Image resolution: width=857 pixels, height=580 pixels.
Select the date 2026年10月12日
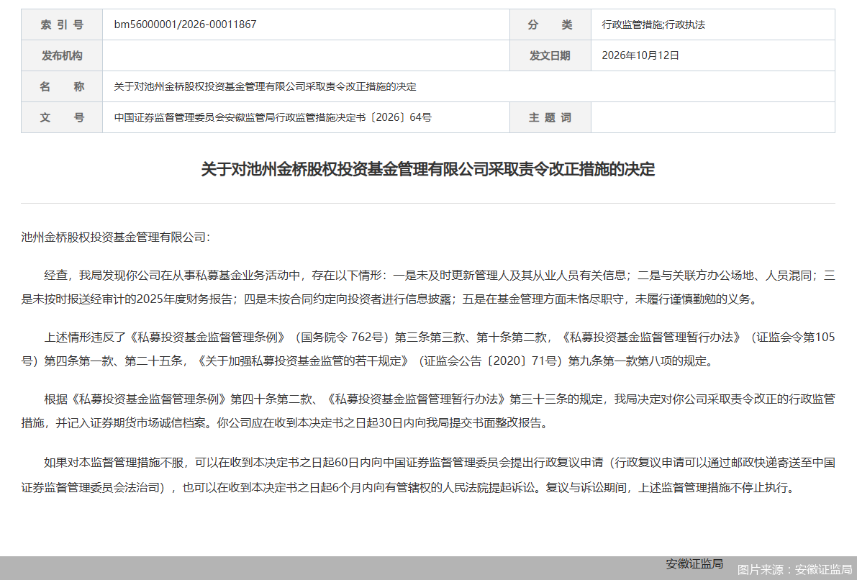click(640, 55)
